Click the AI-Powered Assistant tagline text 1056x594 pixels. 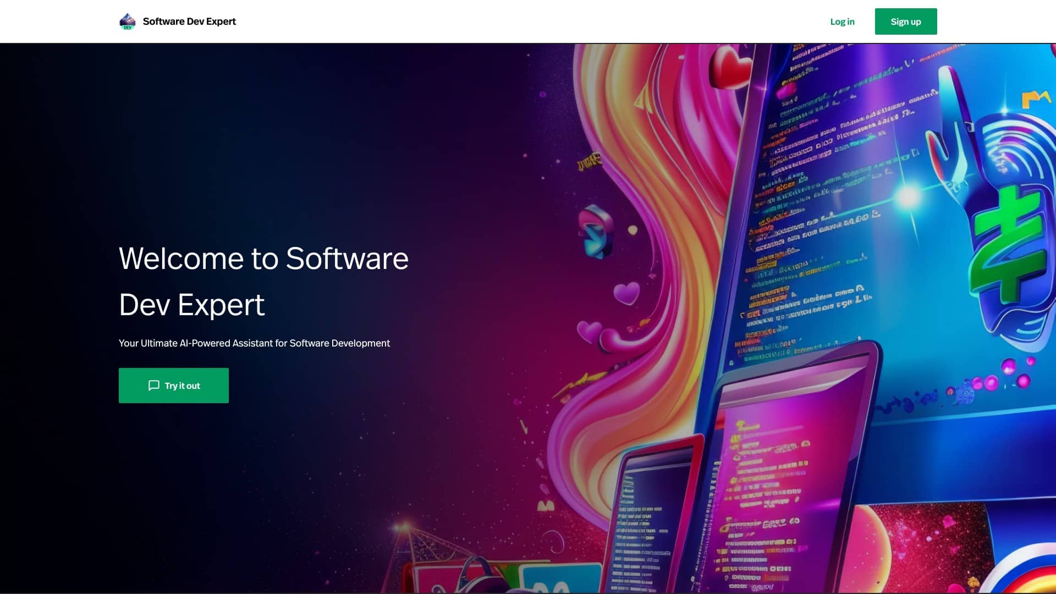click(254, 343)
